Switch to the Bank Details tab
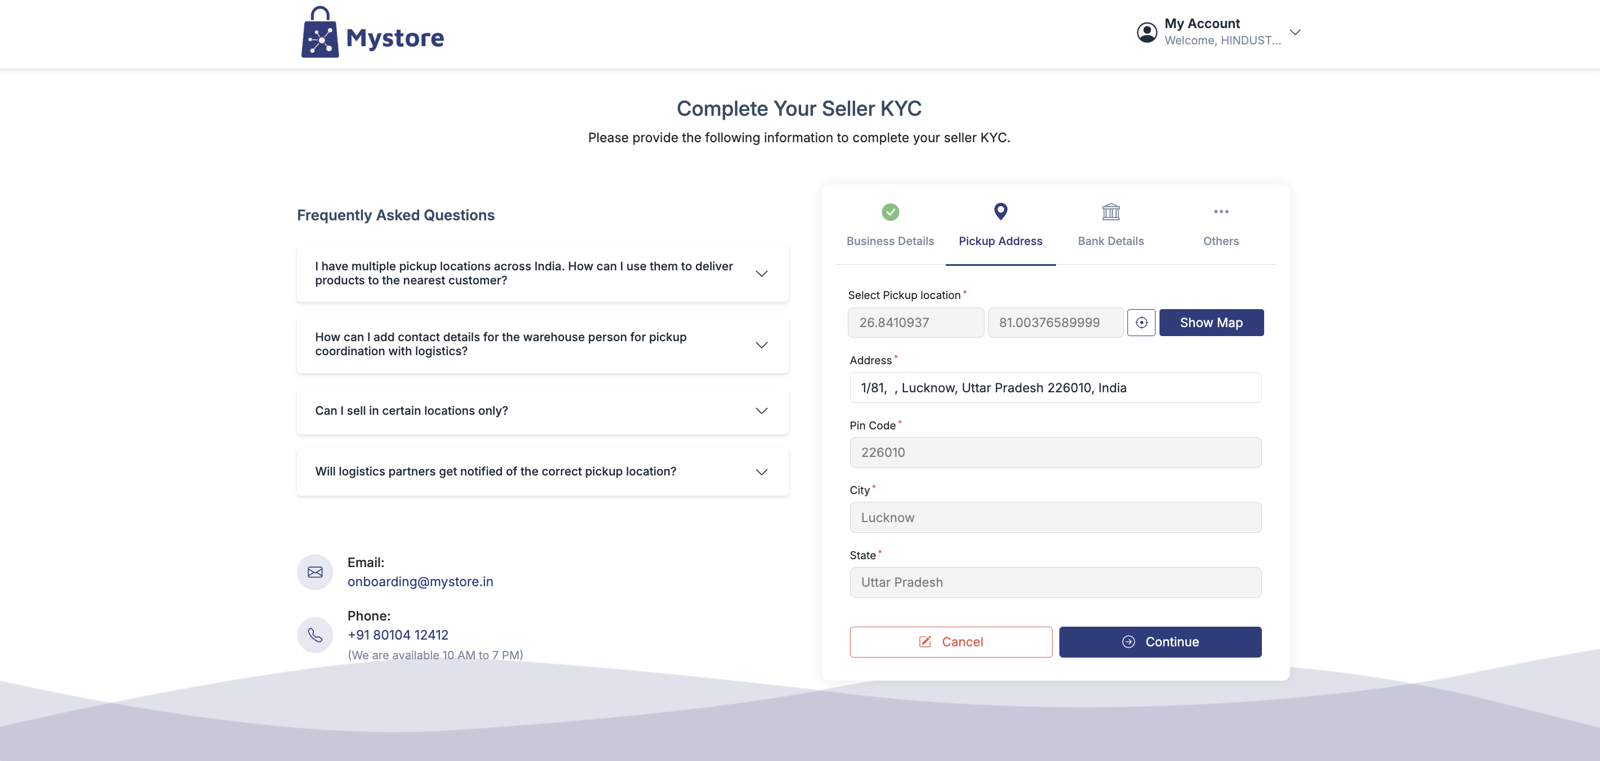The width and height of the screenshot is (1600, 761). tap(1111, 241)
